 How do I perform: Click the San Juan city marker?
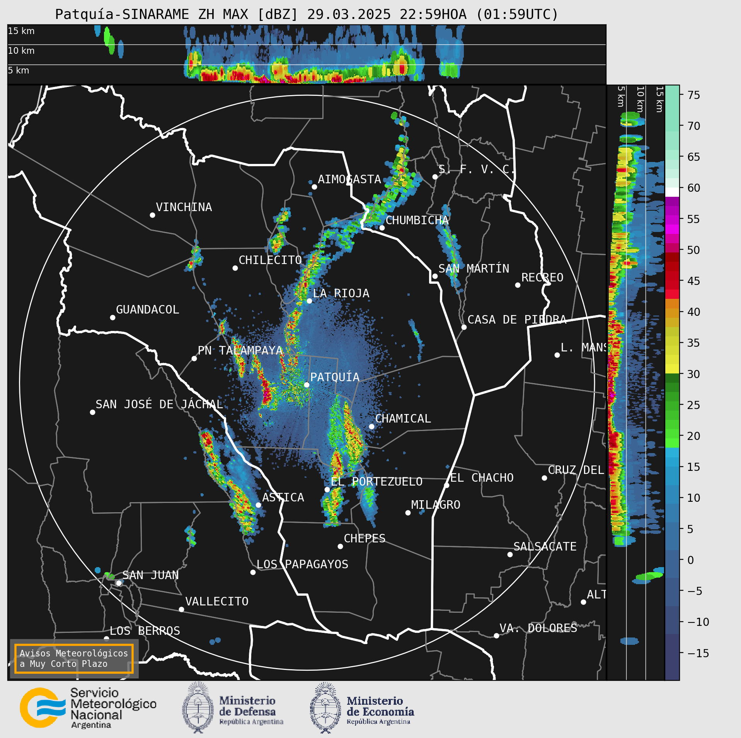(x=119, y=583)
